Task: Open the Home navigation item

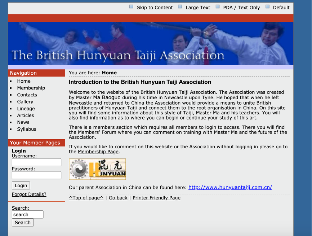Action: point(24,81)
